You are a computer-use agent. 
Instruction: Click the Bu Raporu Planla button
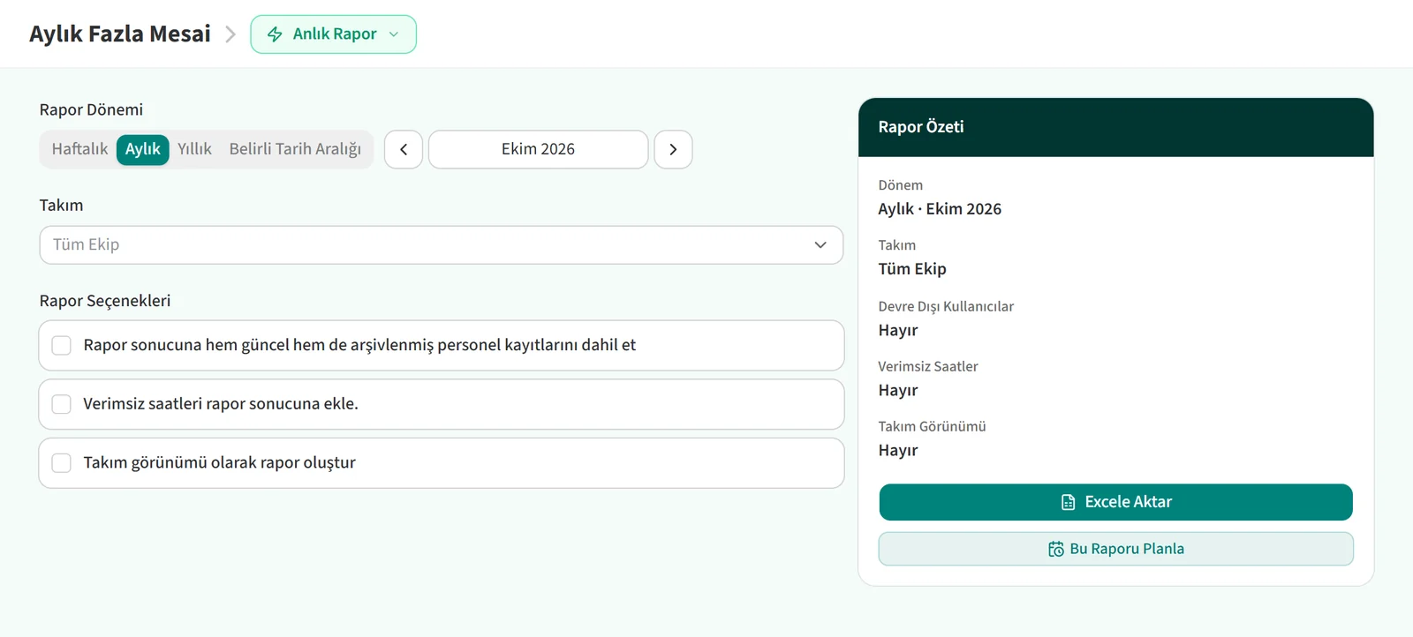tap(1115, 549)
